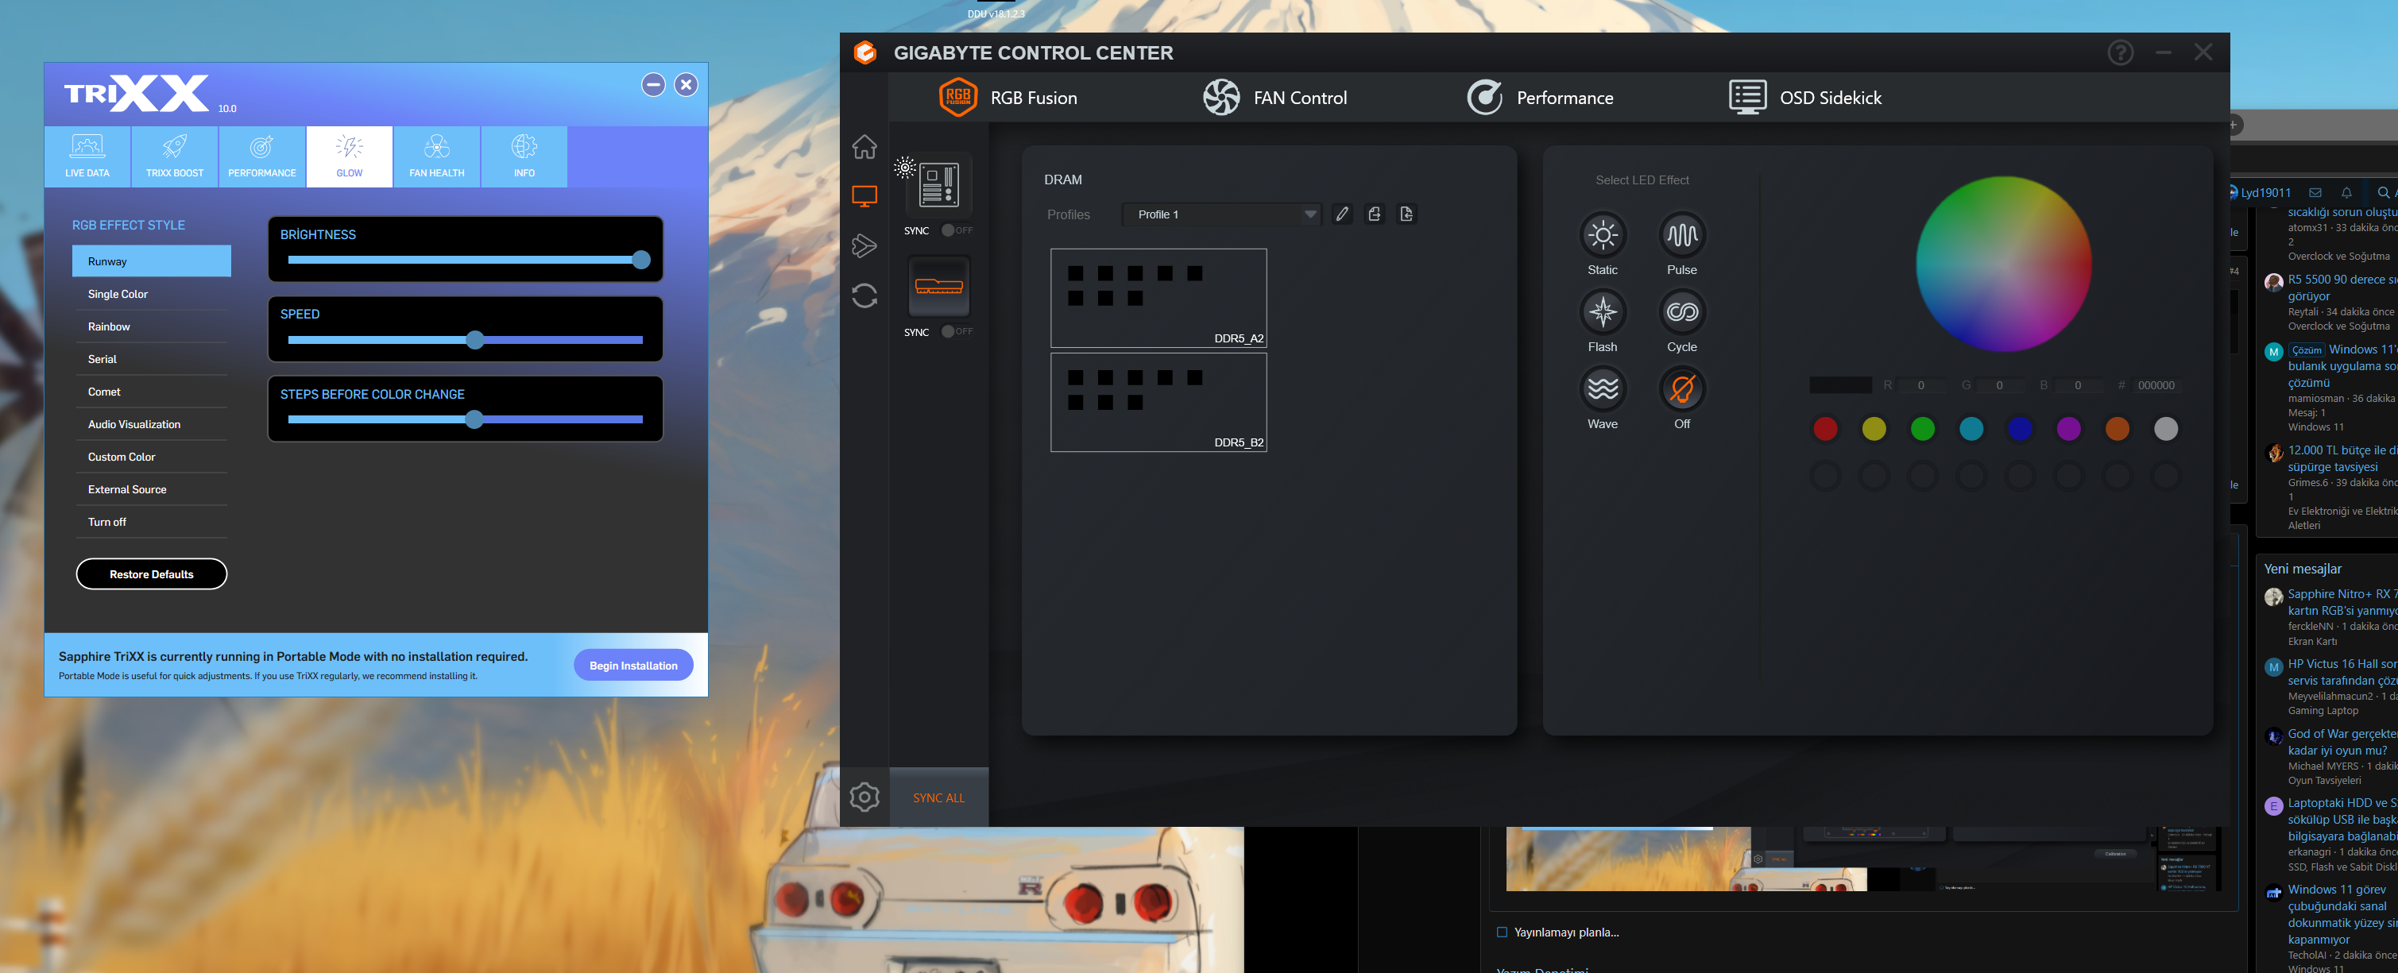Image resolution: width=2398 pixels, height=973 pixels.
Task: Choose the Custom Color effect
Action: click(152, 457)
